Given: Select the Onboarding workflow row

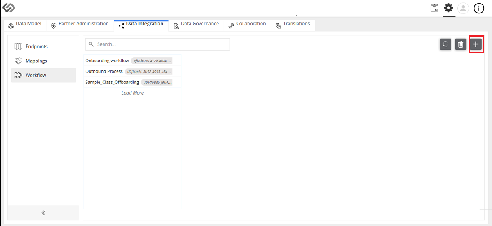Looking at the screenshot, I should pos(132,61).
